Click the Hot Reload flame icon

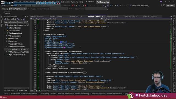(x=73, y=5)
